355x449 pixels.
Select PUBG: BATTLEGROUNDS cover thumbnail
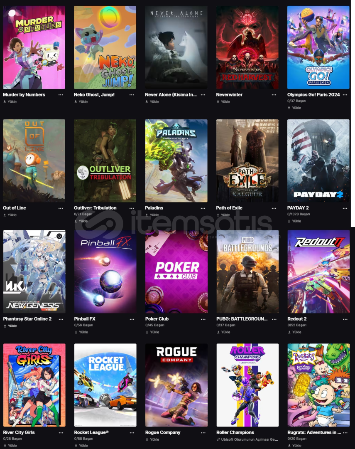point(247,271)
